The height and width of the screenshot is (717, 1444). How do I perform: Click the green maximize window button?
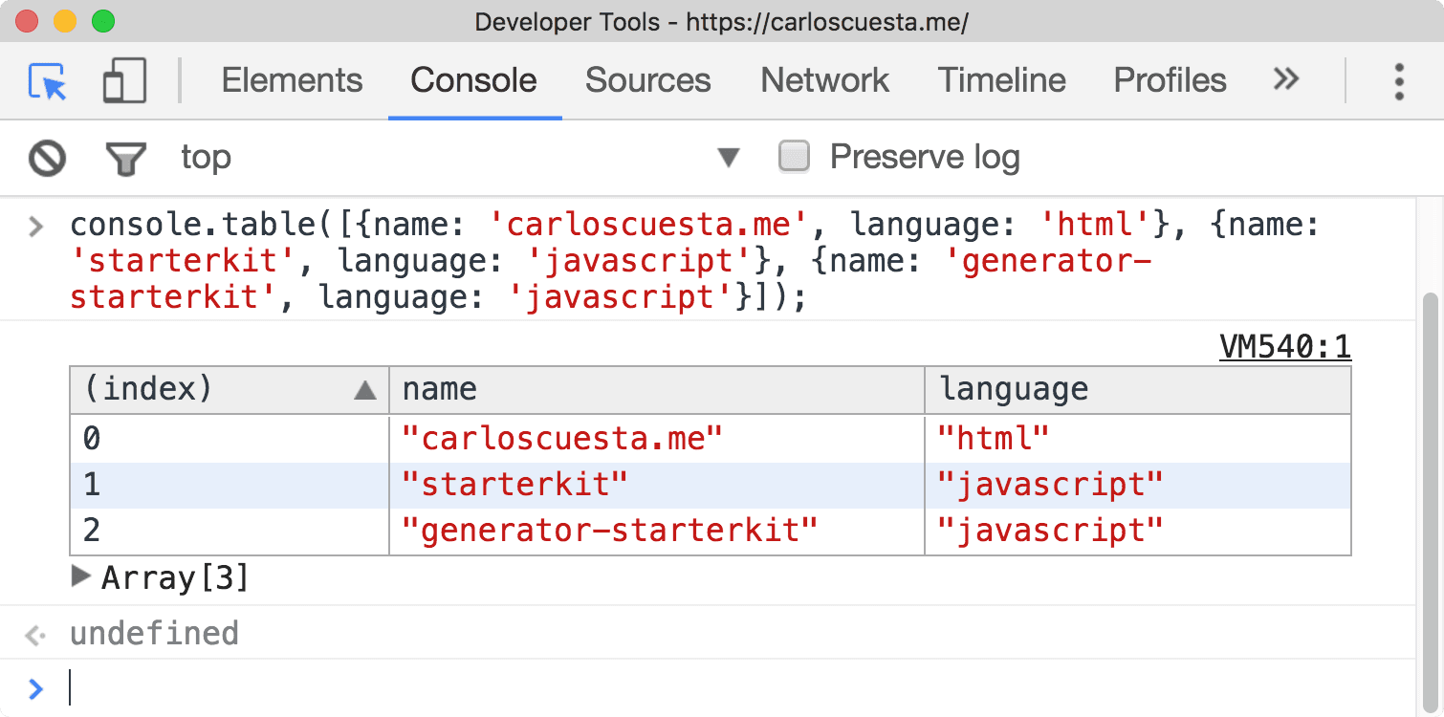[102, 21]
